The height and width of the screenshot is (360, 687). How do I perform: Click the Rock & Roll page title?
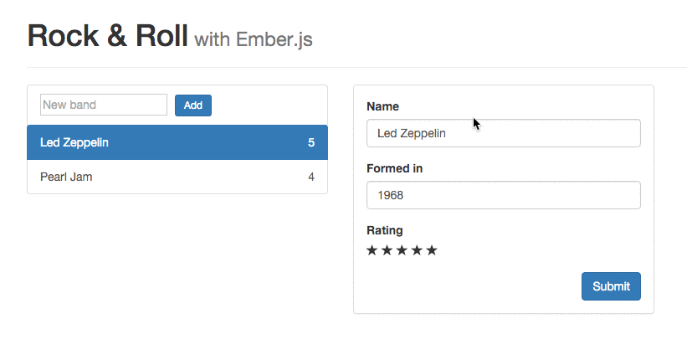tap(107, 36)
